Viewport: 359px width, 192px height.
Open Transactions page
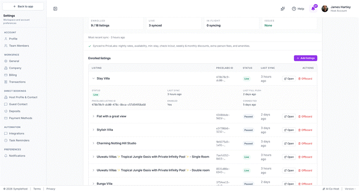click(17, 81)
